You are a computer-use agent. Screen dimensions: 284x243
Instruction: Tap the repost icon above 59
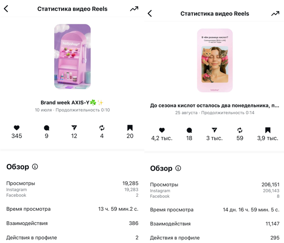pyautogui.click(x=240, y=130)
